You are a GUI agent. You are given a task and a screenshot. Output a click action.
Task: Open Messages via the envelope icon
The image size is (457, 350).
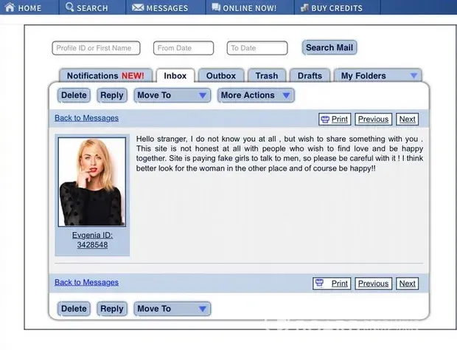click(138, 7)
